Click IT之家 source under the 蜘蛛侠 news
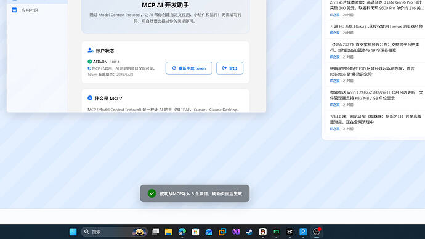Image resolution: width=425 pixels, height=239 pixels. click(x=334, y=129)
